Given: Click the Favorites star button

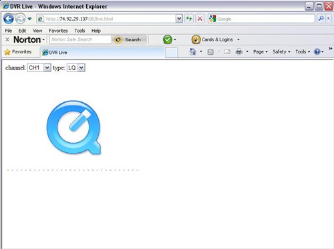Looking at the screenshot, I should point(18,52).
